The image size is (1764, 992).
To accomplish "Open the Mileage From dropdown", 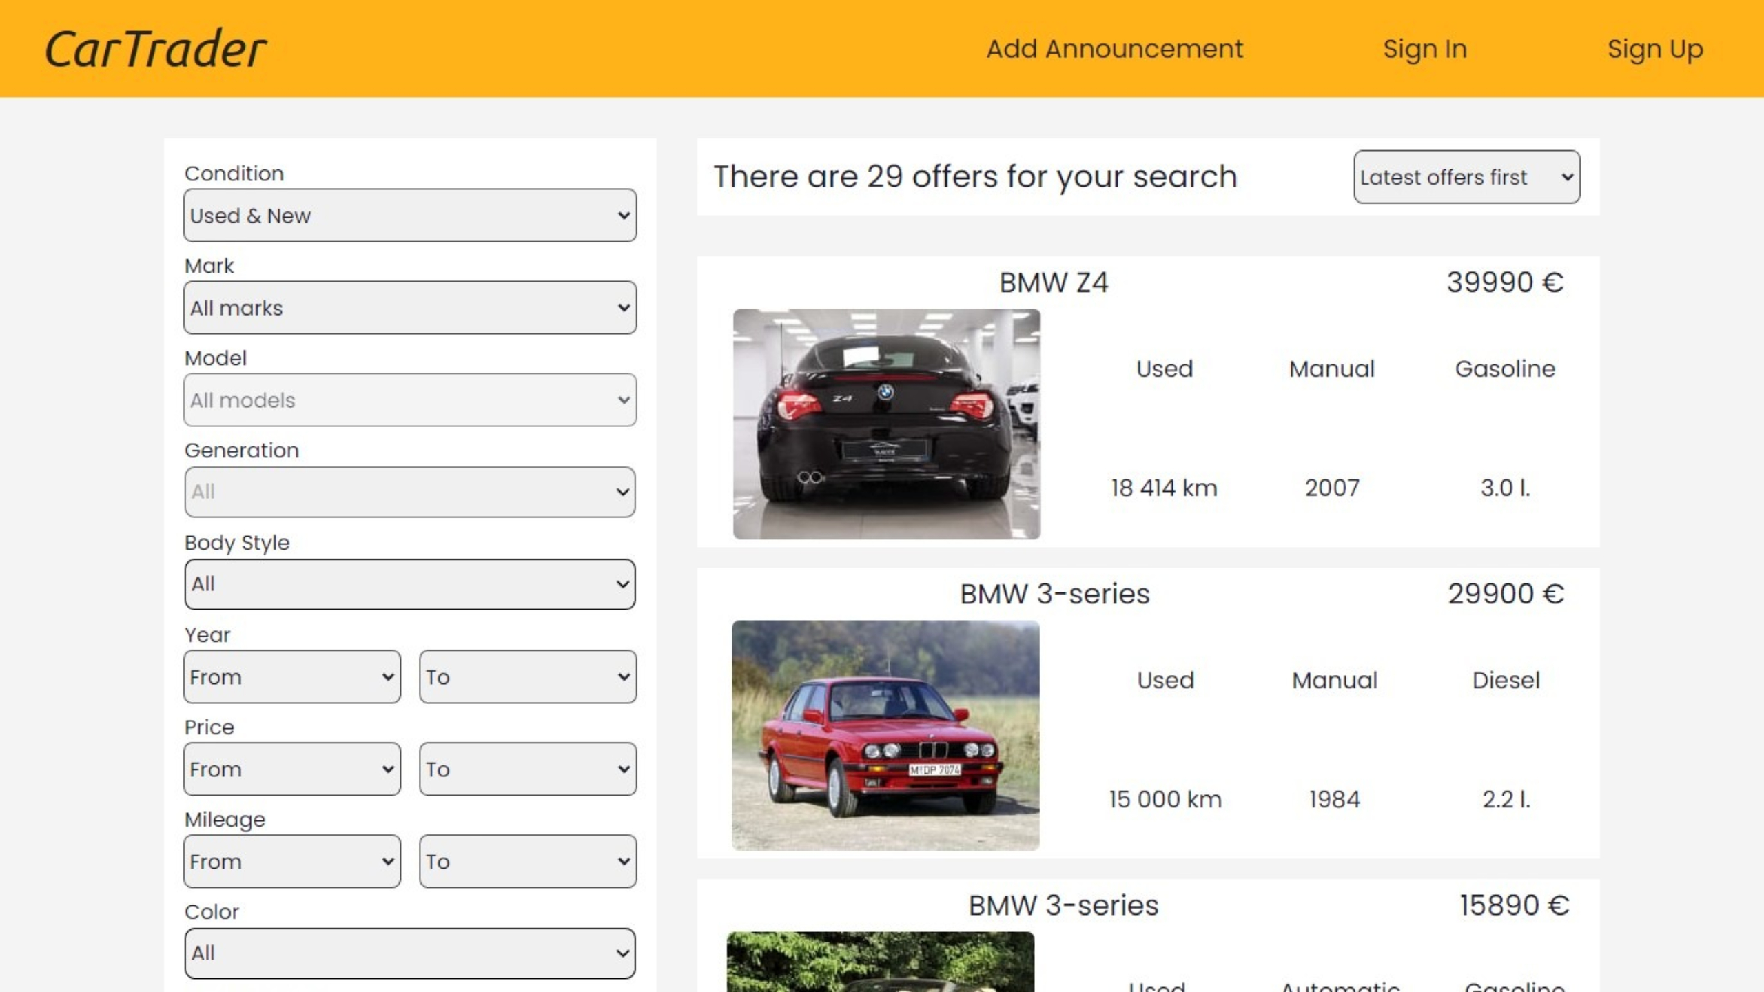I will [x=291, y=861].
